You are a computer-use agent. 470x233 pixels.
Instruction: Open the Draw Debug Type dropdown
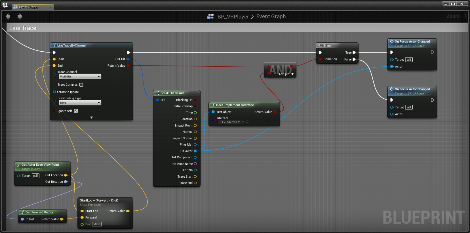80,103
